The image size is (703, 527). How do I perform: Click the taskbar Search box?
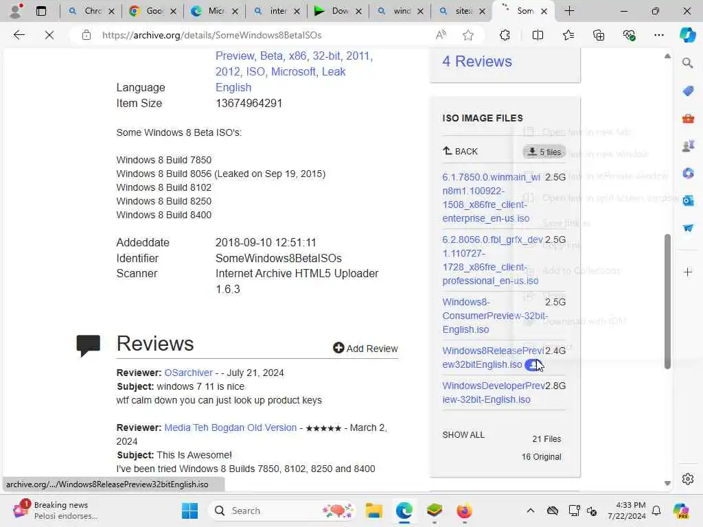281,511
